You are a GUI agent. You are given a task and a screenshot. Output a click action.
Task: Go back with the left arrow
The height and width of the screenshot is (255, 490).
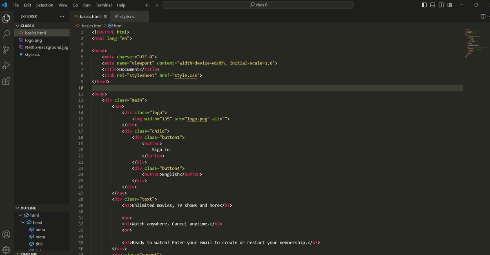coord(147,5)
